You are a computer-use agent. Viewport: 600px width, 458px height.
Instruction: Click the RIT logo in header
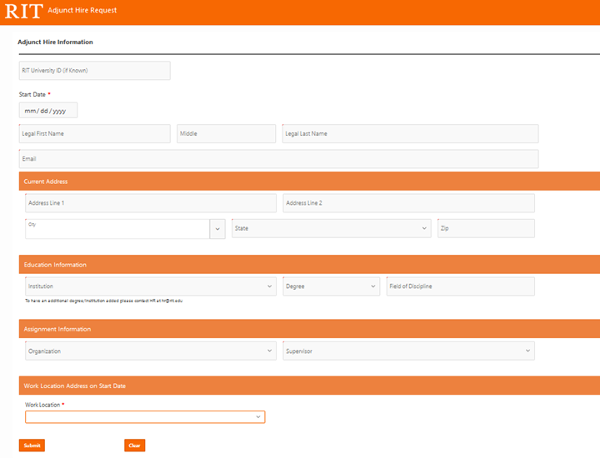pos(22,11)
